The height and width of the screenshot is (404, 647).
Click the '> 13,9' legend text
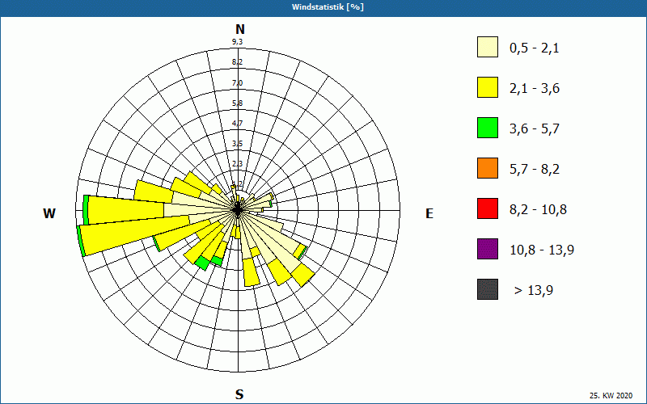(x=534, y=291)
